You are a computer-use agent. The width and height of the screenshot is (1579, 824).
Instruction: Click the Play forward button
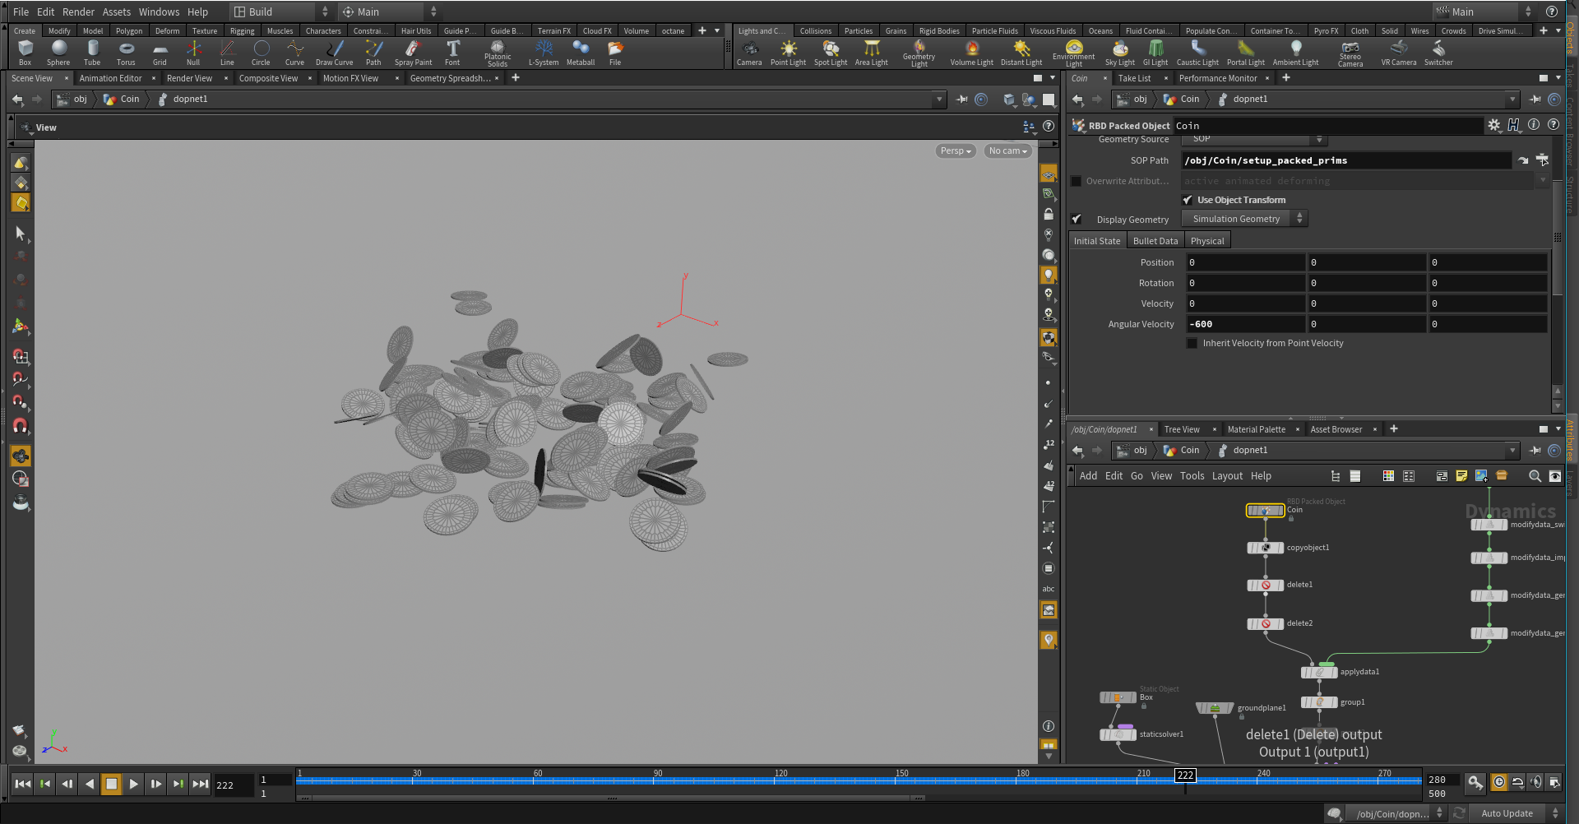click(133, 784)
